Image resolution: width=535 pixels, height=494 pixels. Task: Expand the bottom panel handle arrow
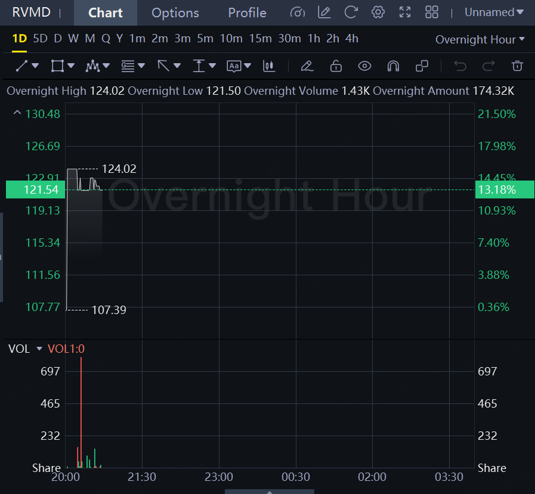[270, 492]
